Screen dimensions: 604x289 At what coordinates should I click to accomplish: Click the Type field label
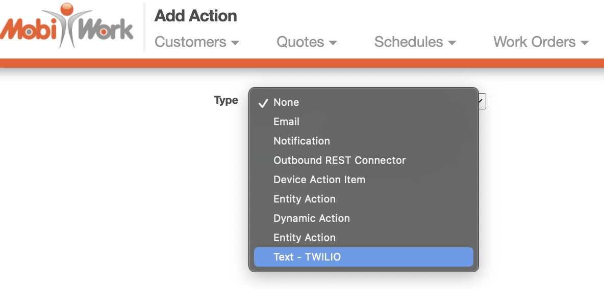click(226, 100)
